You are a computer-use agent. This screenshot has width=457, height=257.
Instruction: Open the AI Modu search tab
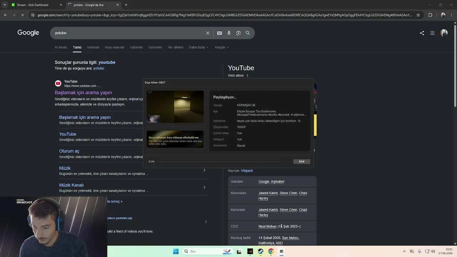pyautogui.click(x=61, y=47)
